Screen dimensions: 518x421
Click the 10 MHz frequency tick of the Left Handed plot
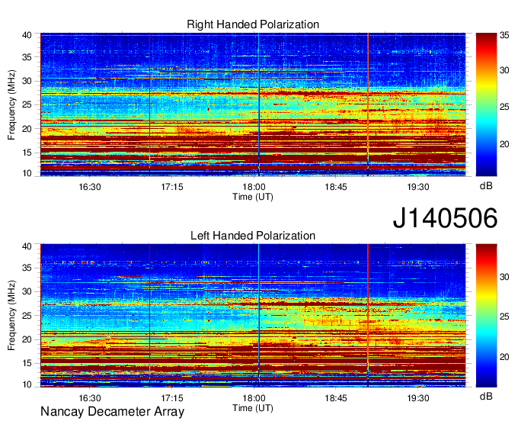27,384
